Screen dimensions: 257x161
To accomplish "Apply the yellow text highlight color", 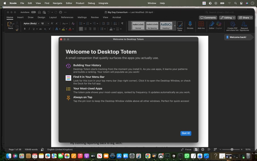I will [63, 29].
